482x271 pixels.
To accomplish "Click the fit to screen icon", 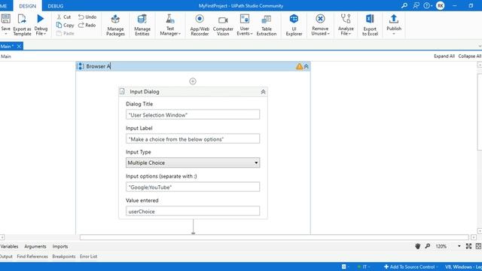I will (x=468, y=246).
